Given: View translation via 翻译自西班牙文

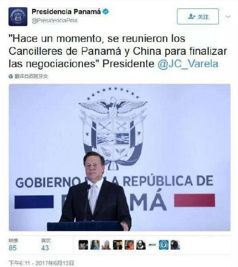Looking at the screenshot, I should 31,77.
